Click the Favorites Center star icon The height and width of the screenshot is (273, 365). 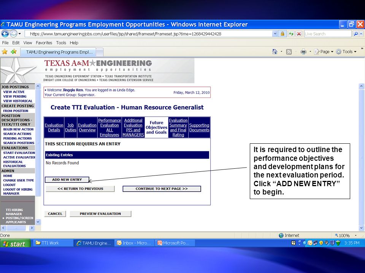(5, 52)
